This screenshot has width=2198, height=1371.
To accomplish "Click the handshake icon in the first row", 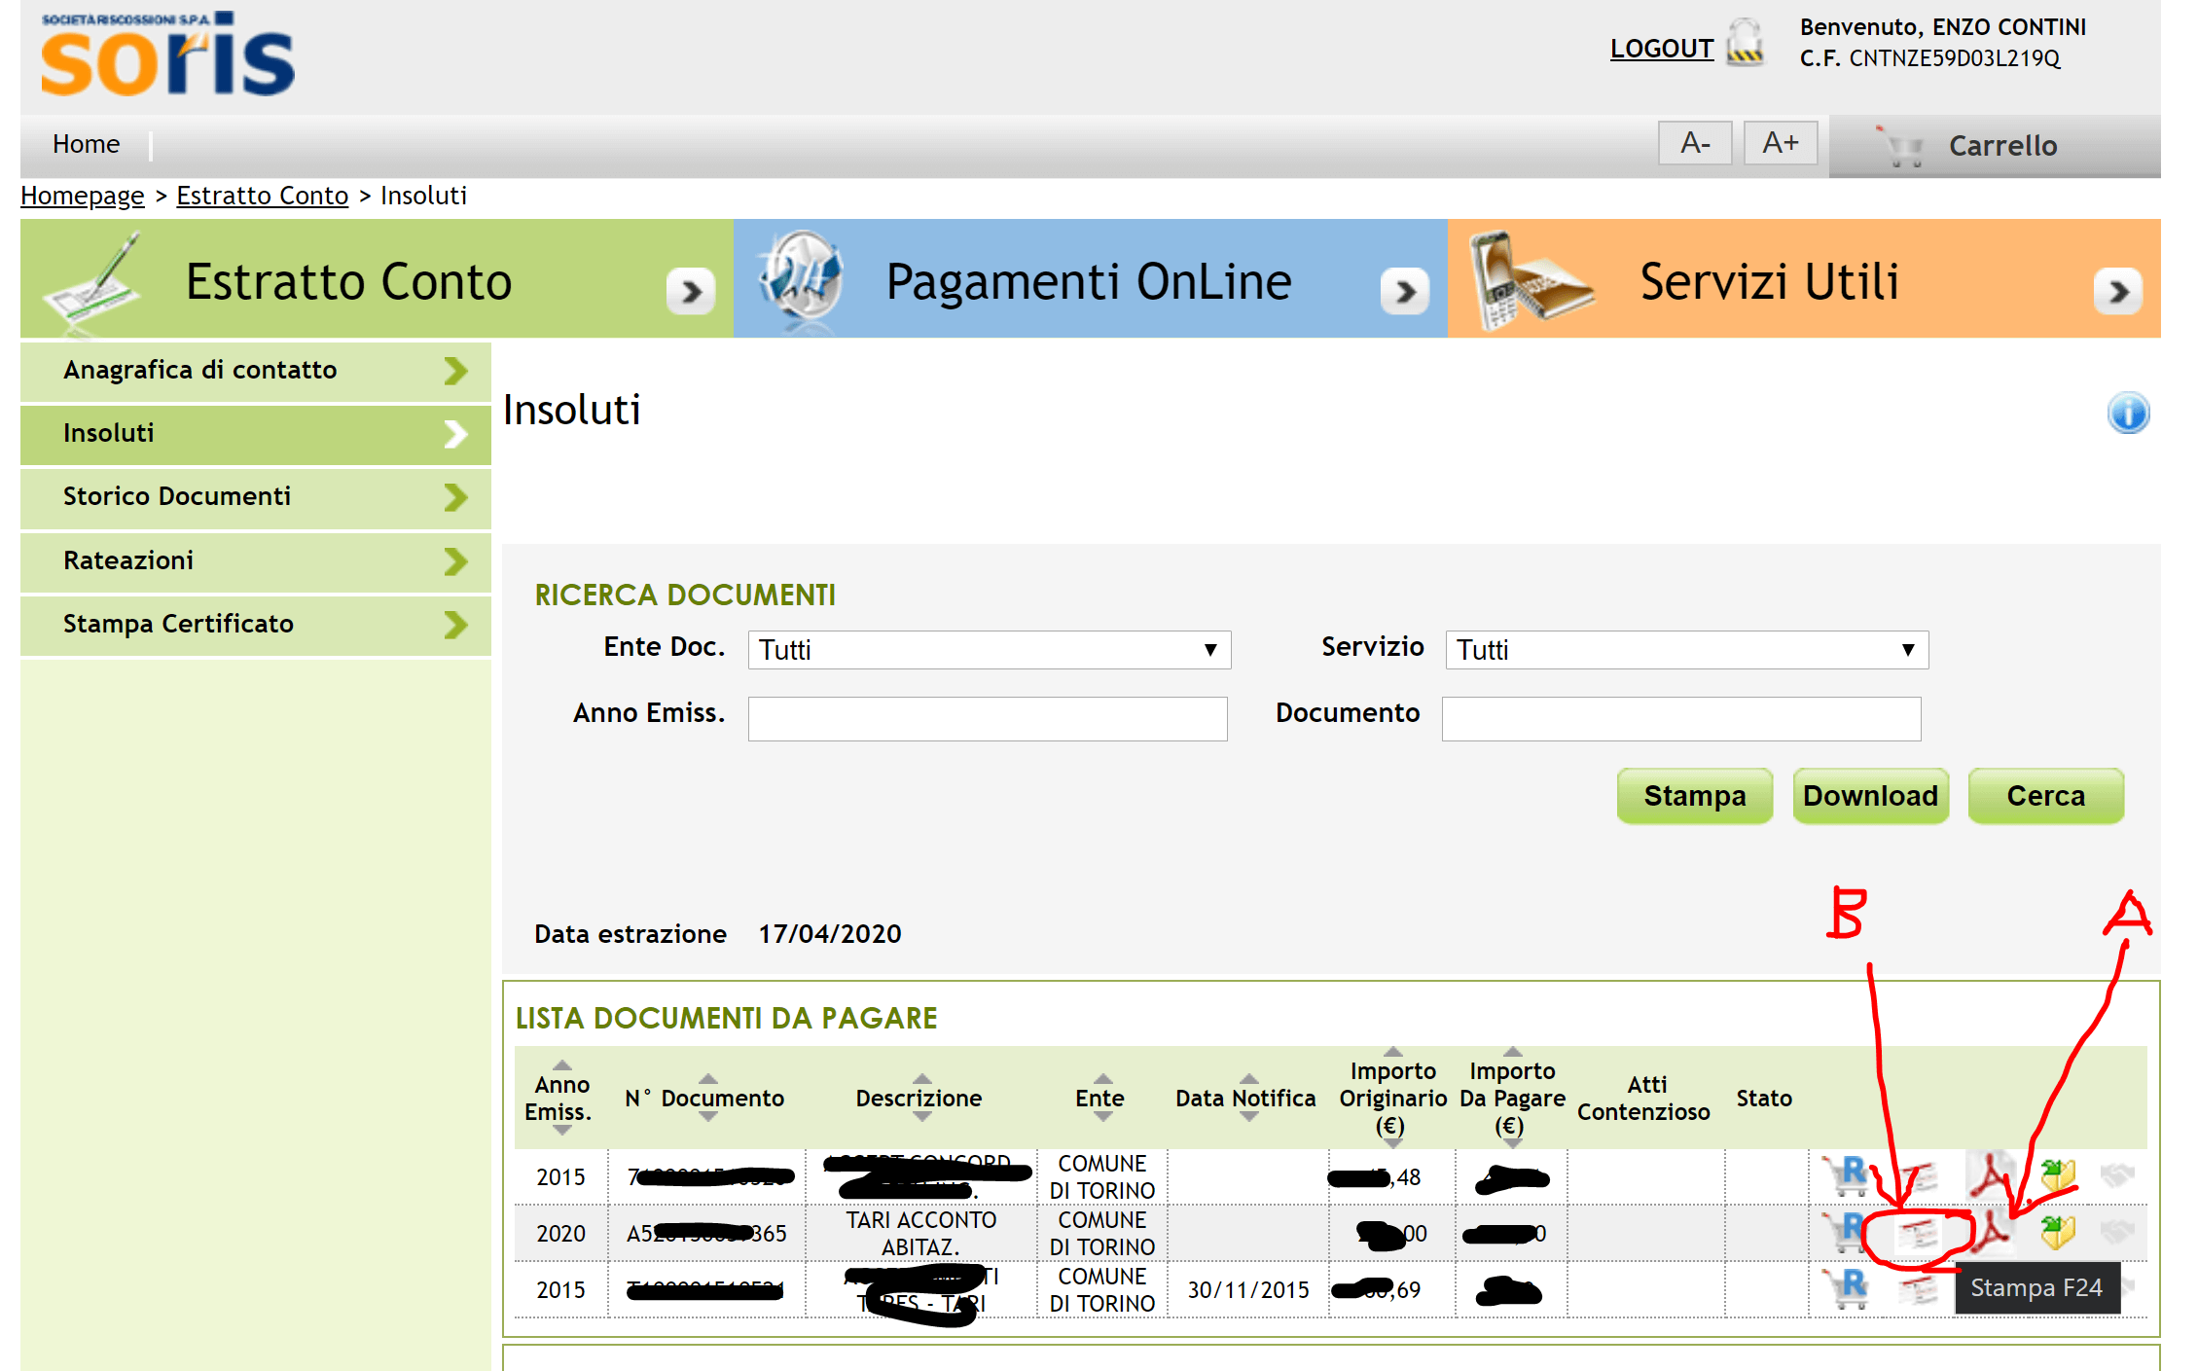I will pos(2117,1176).
